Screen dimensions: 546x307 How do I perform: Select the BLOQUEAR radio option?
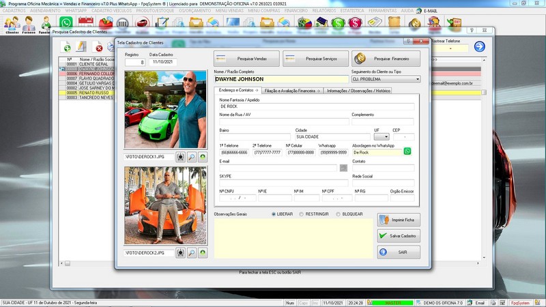[338, 214]
